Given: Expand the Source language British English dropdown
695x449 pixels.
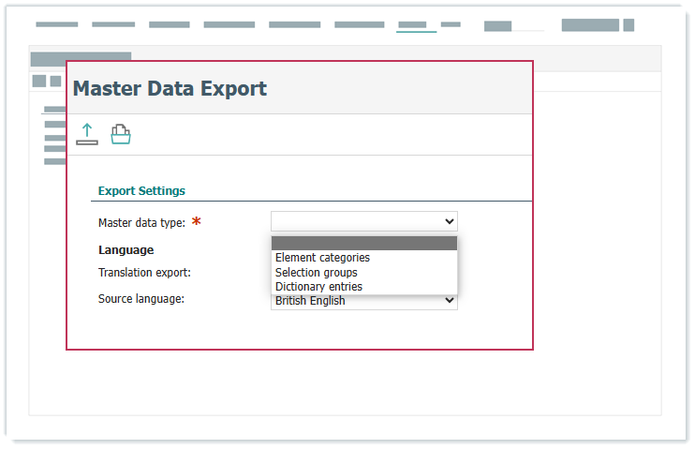Looking at the screenshot, I should [x=363, y=301].
